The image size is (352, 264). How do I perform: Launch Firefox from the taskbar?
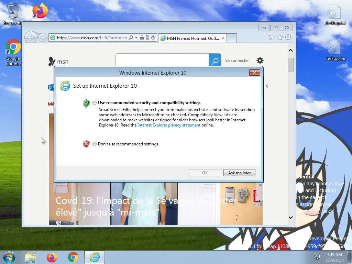tap(52, 257)
